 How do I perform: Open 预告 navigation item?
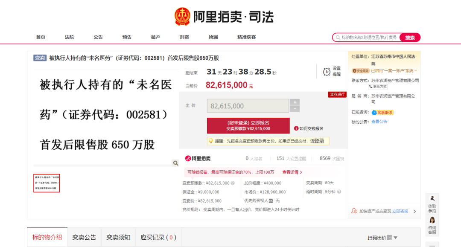click(x=127, y=37)
